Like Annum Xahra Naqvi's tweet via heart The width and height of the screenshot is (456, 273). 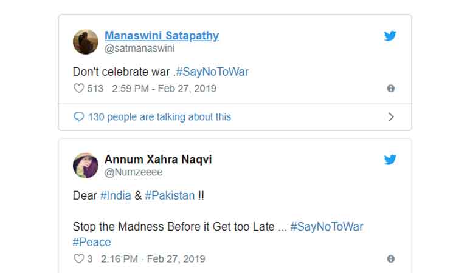78,259
